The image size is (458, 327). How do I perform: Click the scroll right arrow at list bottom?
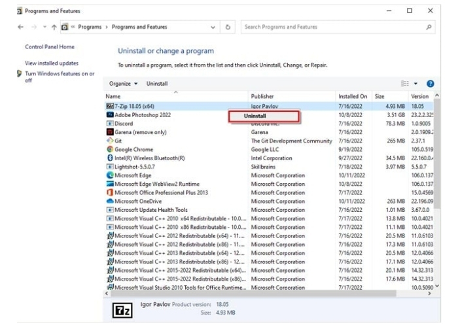(x=429, y=294)
